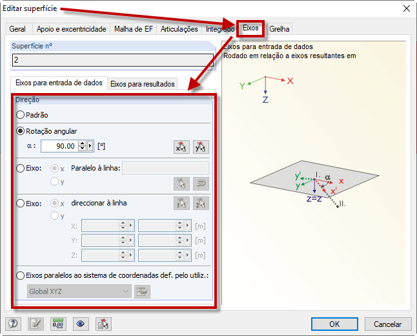Choose x radio for direccionar à linha

54,204
